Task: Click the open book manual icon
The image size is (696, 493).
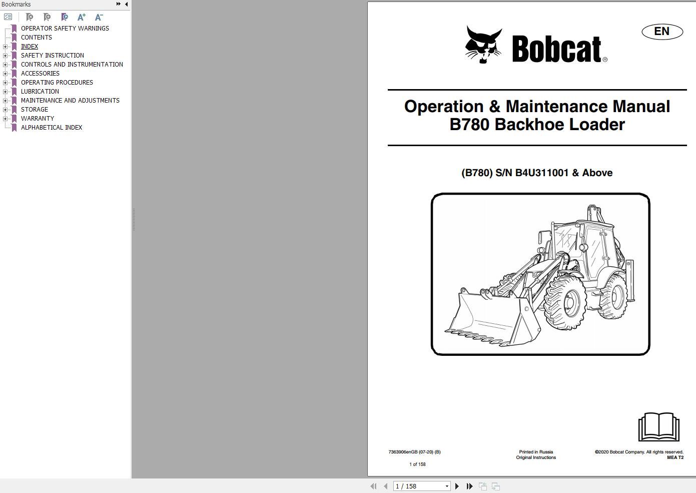Action: pyautogui.click(x=658, y=427)
